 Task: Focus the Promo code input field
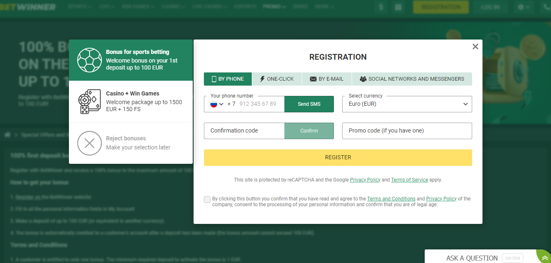407,131
